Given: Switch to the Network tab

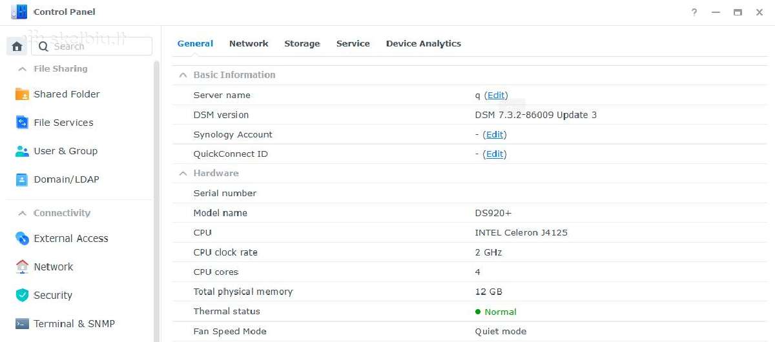Looking at the screenshot, I should coord(249,43).
